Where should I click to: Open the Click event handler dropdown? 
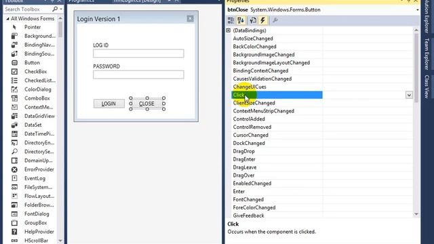pos(409,95)
